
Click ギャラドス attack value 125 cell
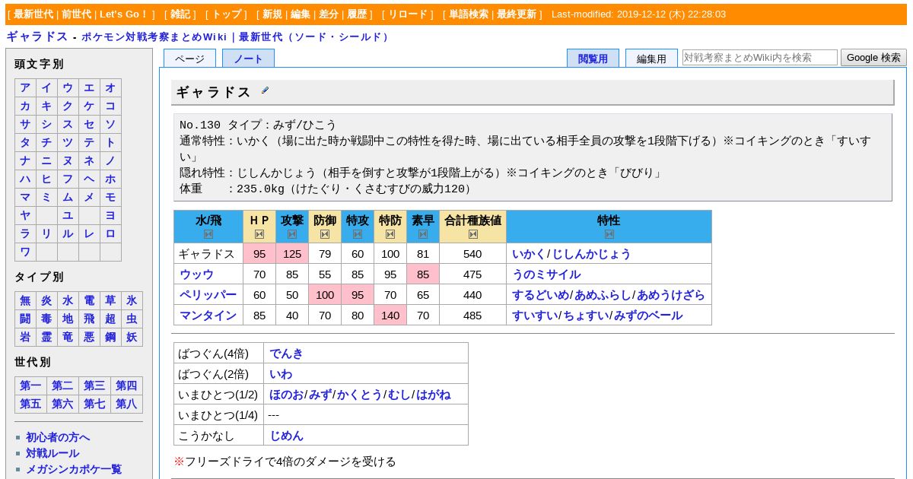point(292,254)
